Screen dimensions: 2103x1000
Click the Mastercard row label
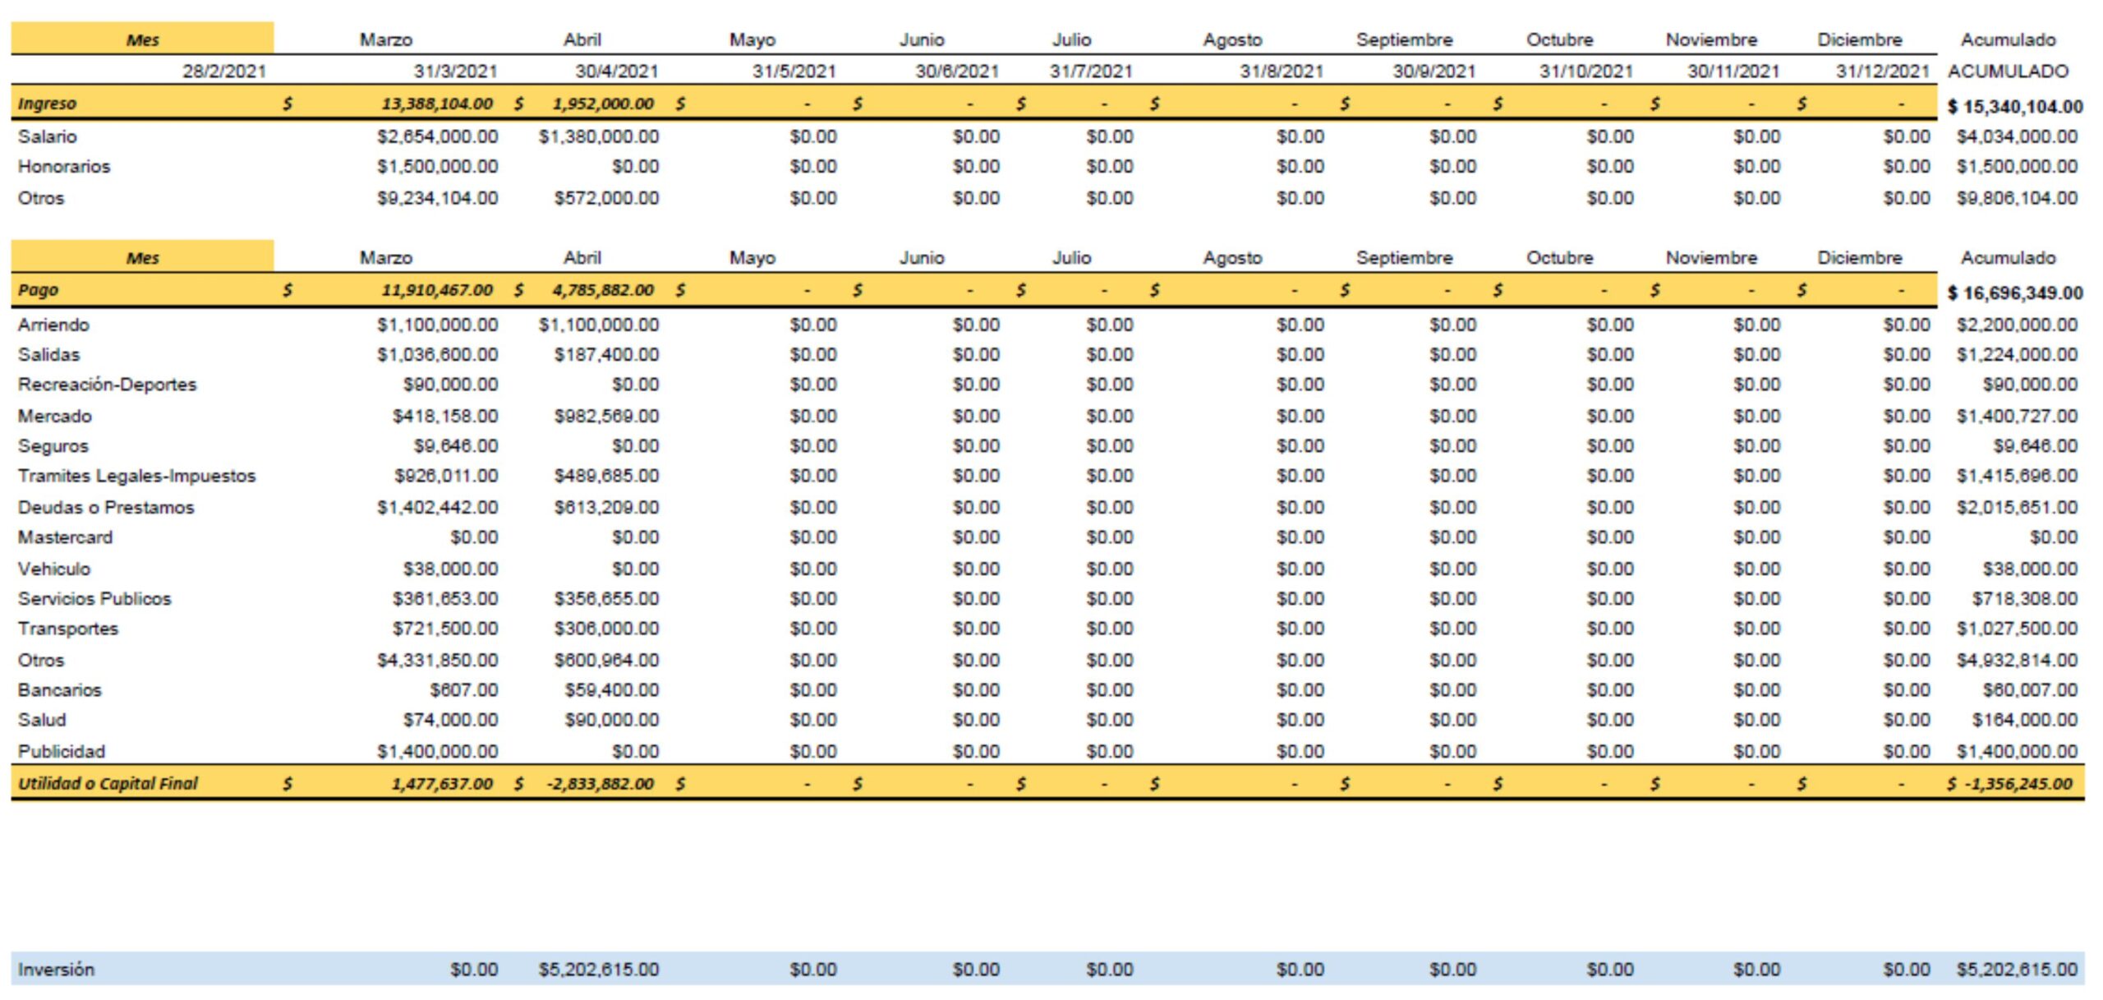tap(65, 537)
